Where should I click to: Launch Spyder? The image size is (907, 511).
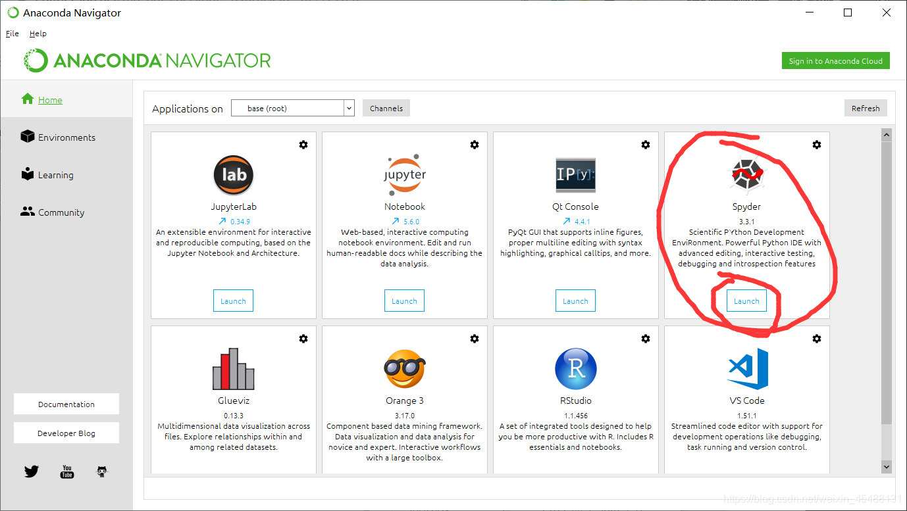click(x=747, y=301)
